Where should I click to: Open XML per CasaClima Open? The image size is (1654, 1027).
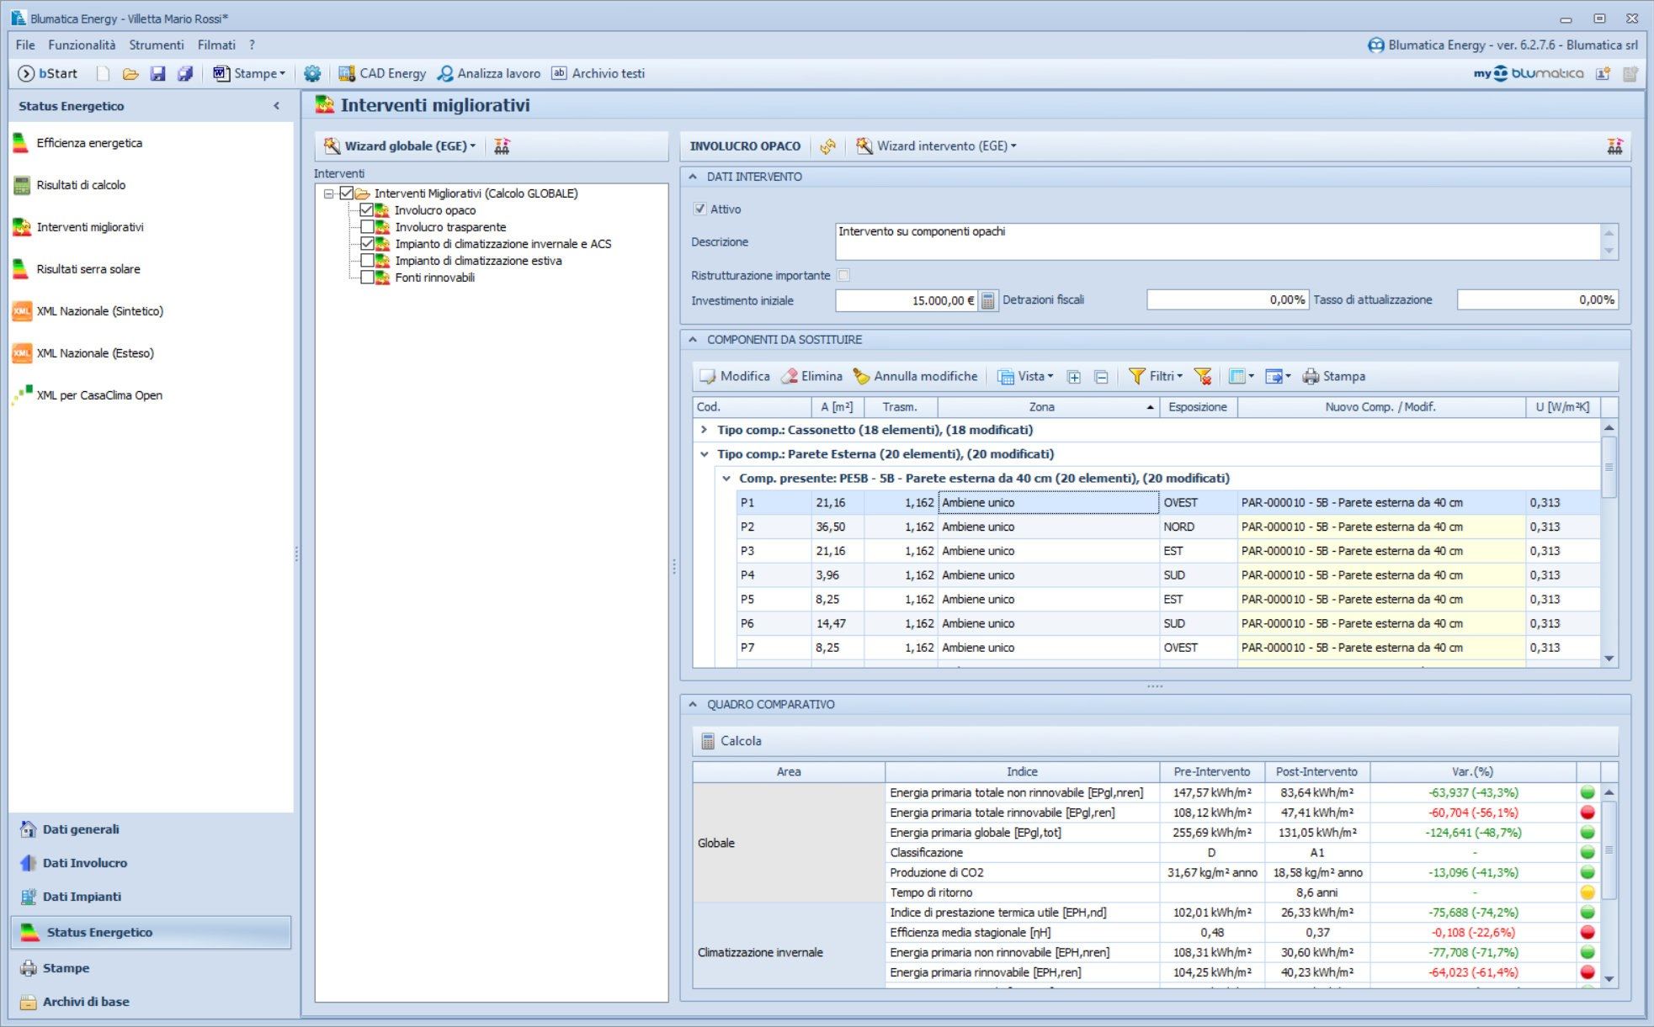(99, 395)
